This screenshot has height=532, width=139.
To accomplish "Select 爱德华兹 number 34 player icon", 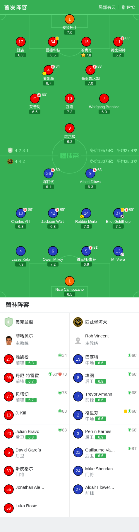I will [53, 42].
